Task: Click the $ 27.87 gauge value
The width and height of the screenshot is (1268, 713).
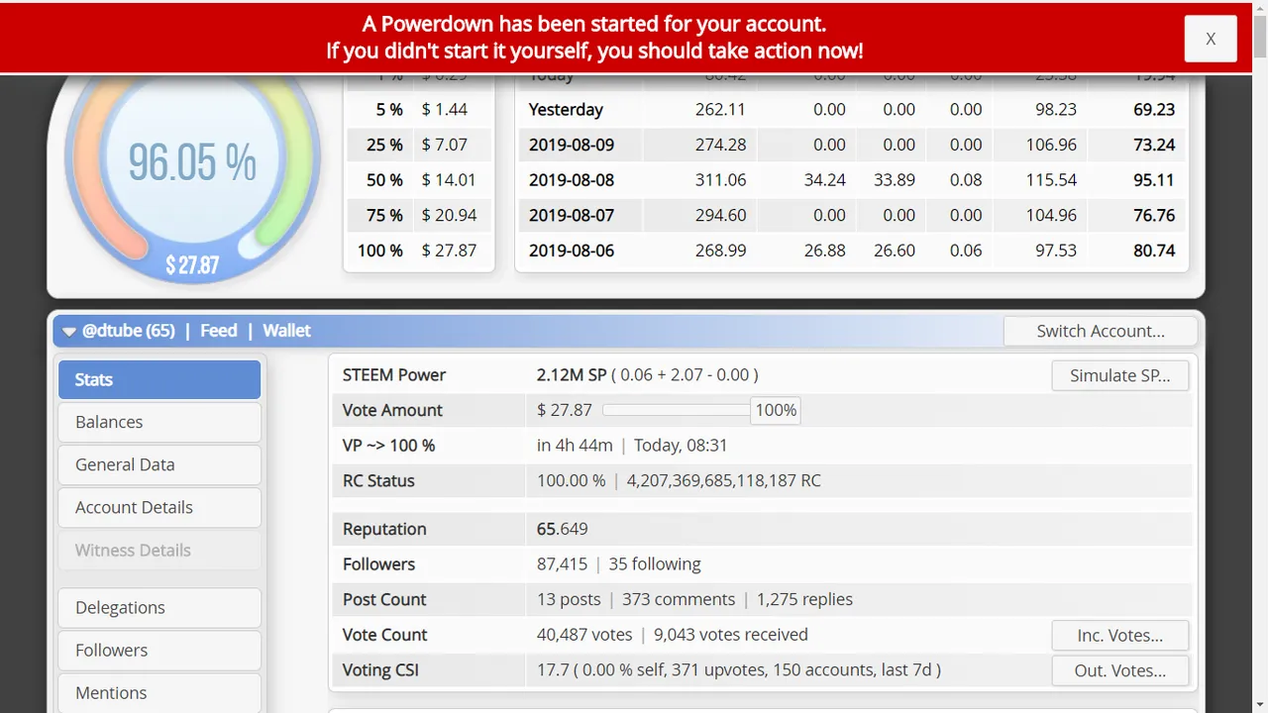Action: (192, 265)
